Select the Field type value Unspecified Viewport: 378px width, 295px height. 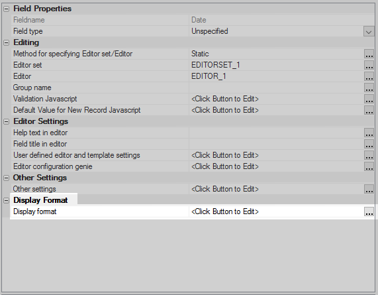pos(209,31)
